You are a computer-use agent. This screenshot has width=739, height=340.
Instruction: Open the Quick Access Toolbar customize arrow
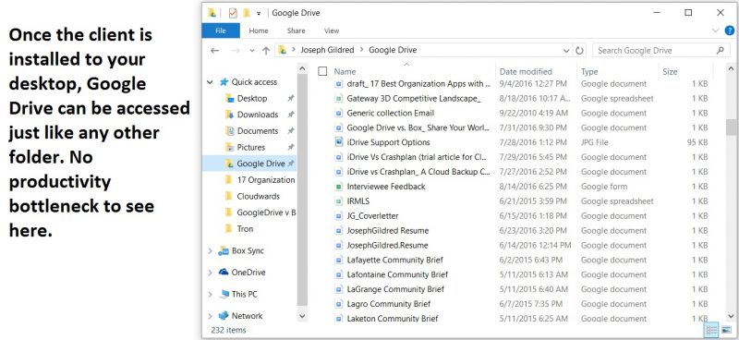point(259,14)
